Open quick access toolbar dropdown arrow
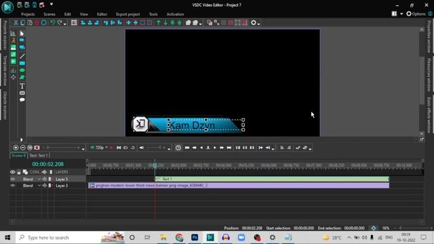The height and width of the screenshot is (244, 434). point(52,4)
